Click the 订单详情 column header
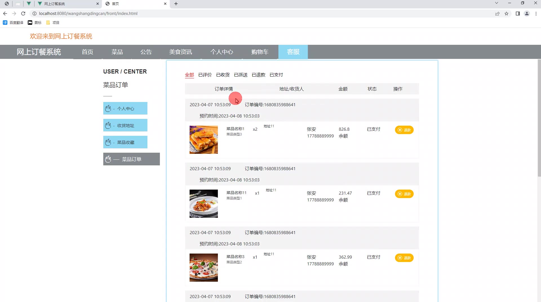The height and width of the screenshot is (302, 541). pyautogui.click(x=224, y=89)
